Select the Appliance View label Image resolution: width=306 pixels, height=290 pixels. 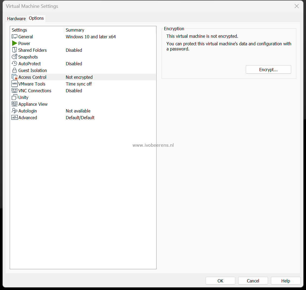(x=33, y=104)
